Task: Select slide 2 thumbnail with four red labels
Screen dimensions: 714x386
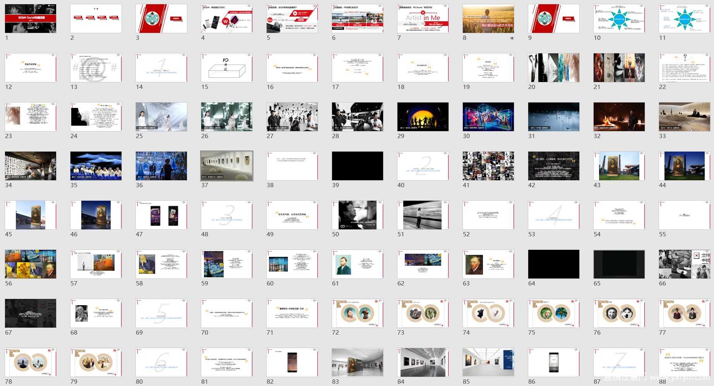Action: pyautogui.click(x=96, y=19)
